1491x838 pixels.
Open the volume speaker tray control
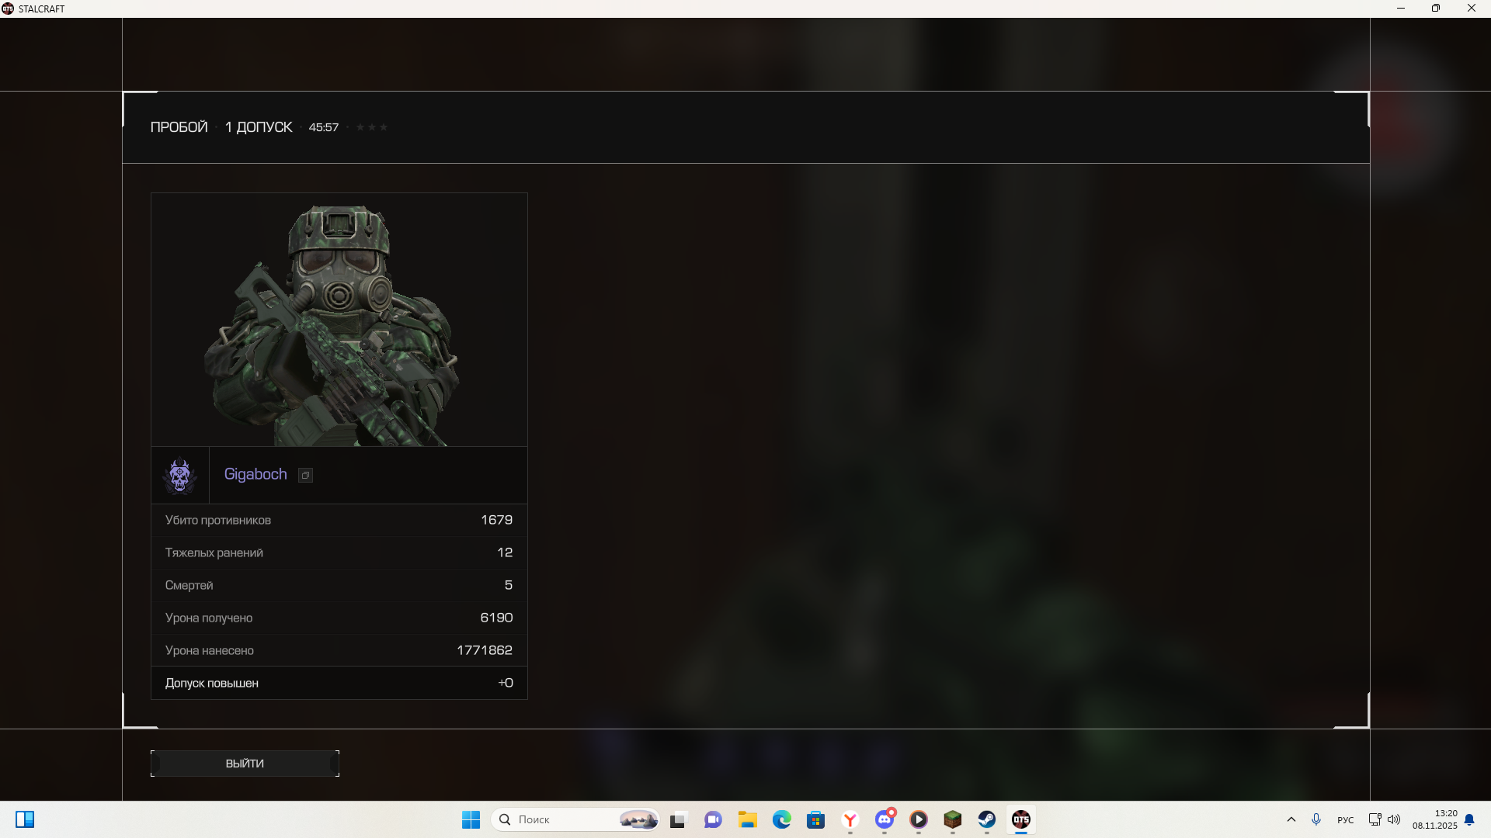pyautogui.click(x=1394, y=819)
